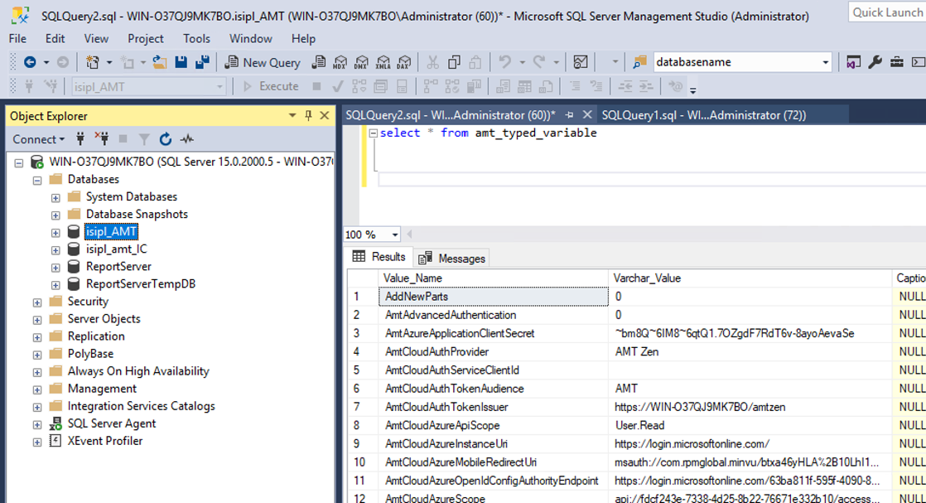Open a new DAX query
Image resolution: width=926 pixels, height=503 pixels.
(x=404, y=62)
